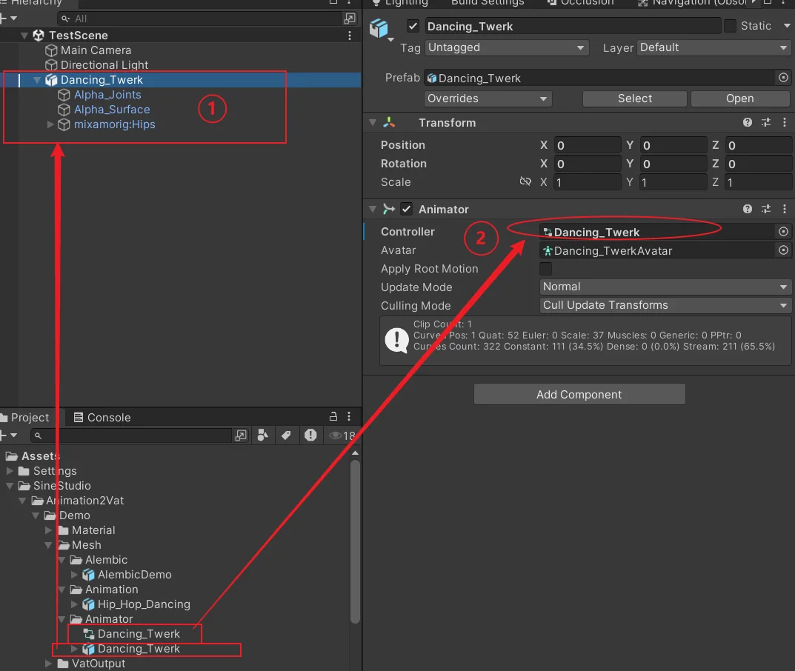Enable Apply Root Motion checkbox
This screenshot has width=795, height=671.
[x=545, y=269]
